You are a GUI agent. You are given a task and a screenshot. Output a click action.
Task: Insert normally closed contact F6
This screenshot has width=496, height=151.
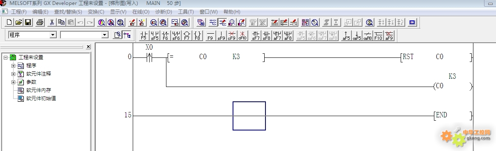click(x=165, y=35)
